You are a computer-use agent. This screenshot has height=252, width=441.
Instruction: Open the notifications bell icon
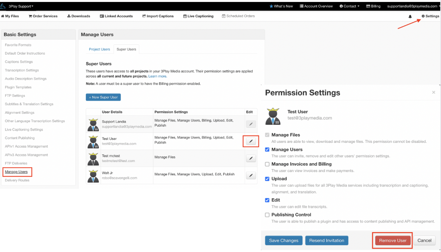pos(410,16)
